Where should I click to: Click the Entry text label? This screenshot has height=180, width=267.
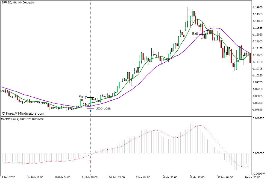tap(83, 97)
